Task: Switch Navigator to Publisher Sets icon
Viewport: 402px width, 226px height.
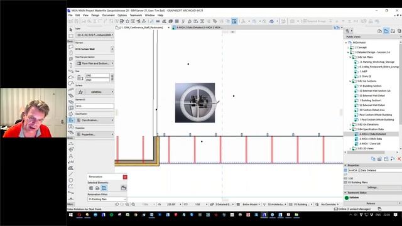Action: [x=399, y=31]
